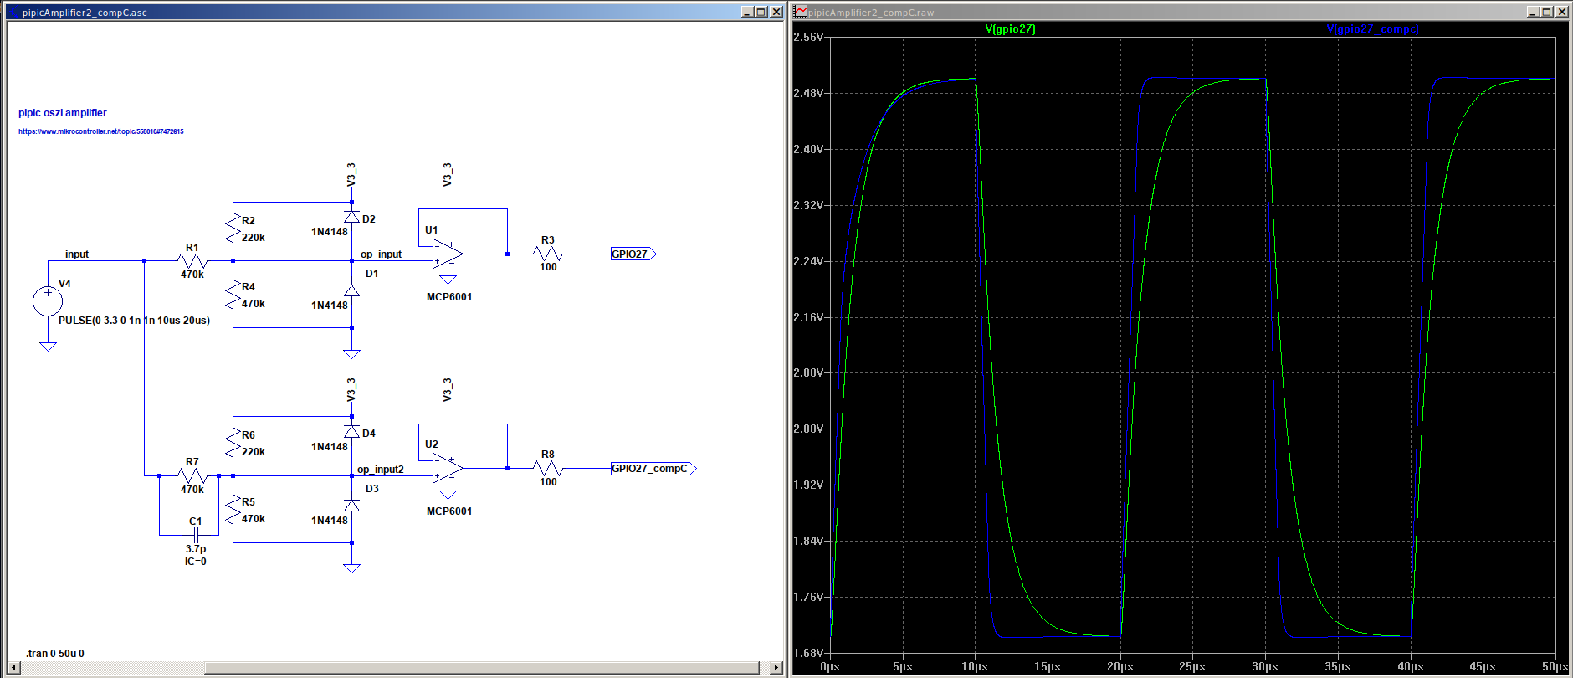Select resistor R5 470k symbol
Viewport: 1573px width, 678px height.
(233, 510)
